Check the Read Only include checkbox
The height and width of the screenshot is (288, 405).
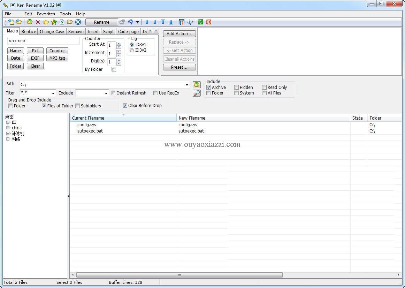pos(264,87)
